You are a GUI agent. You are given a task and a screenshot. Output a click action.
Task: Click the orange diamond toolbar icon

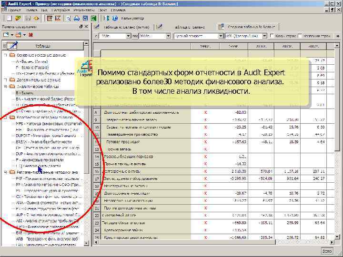coord(37,19)
